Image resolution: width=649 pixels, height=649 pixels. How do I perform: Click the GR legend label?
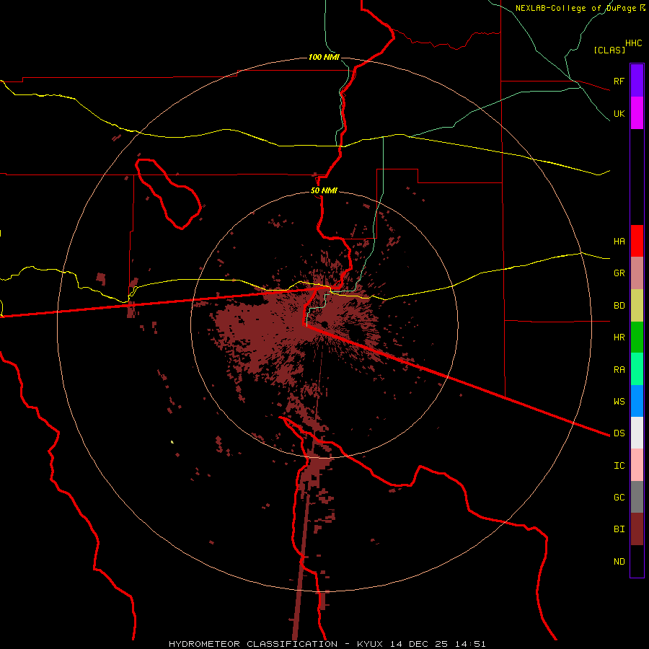[619, 273]
